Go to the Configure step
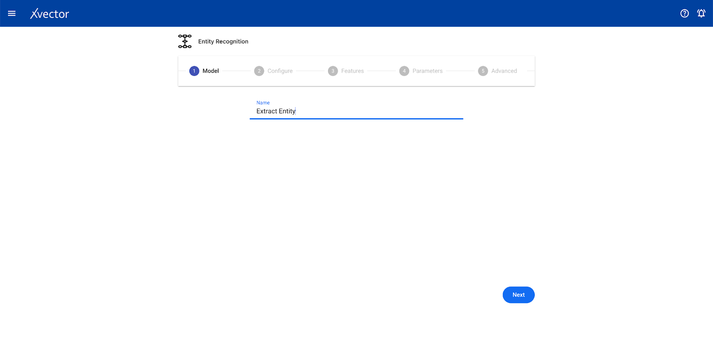 280,71
